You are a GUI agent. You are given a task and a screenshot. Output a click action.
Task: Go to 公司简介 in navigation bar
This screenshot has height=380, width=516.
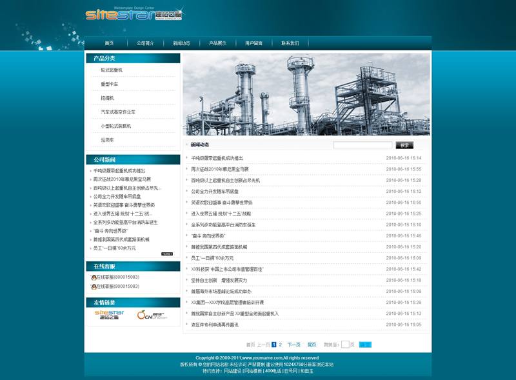[145, 43]
